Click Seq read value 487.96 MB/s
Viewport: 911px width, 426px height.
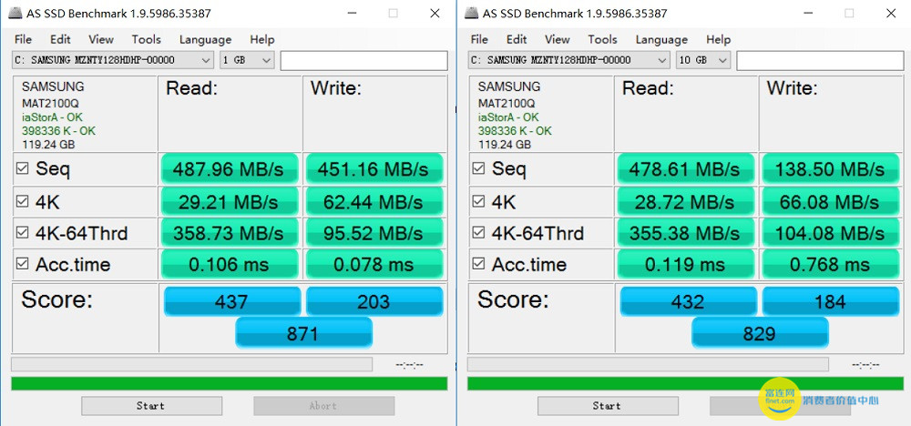tap(230, 169)
